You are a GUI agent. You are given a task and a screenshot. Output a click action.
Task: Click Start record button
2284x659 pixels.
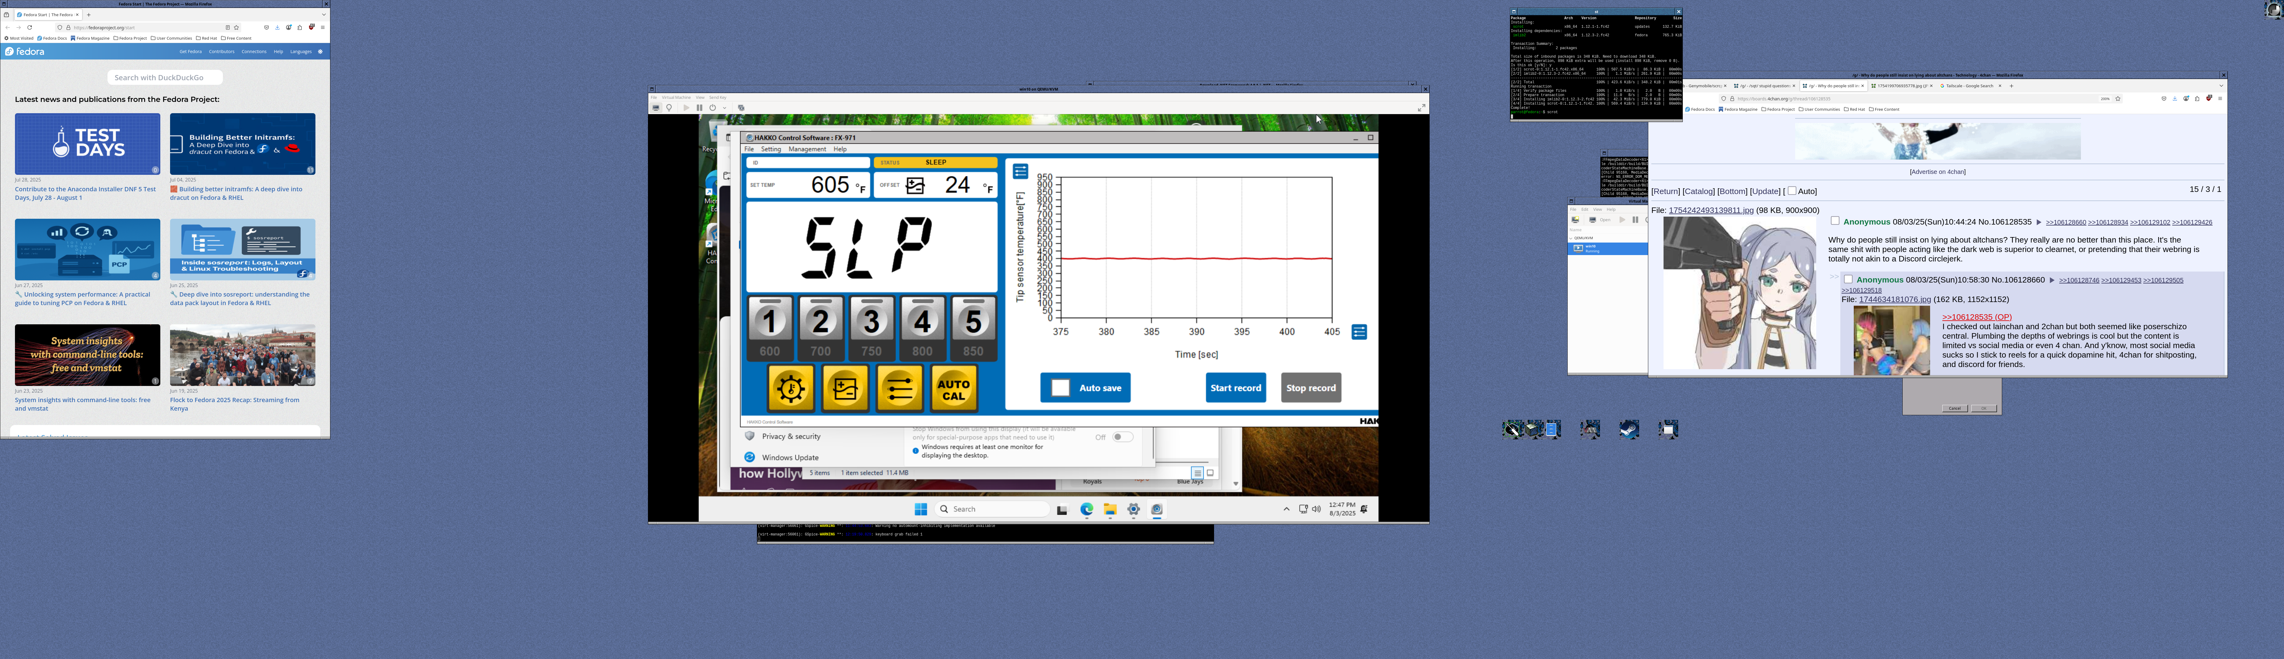tap(1236, 388)
